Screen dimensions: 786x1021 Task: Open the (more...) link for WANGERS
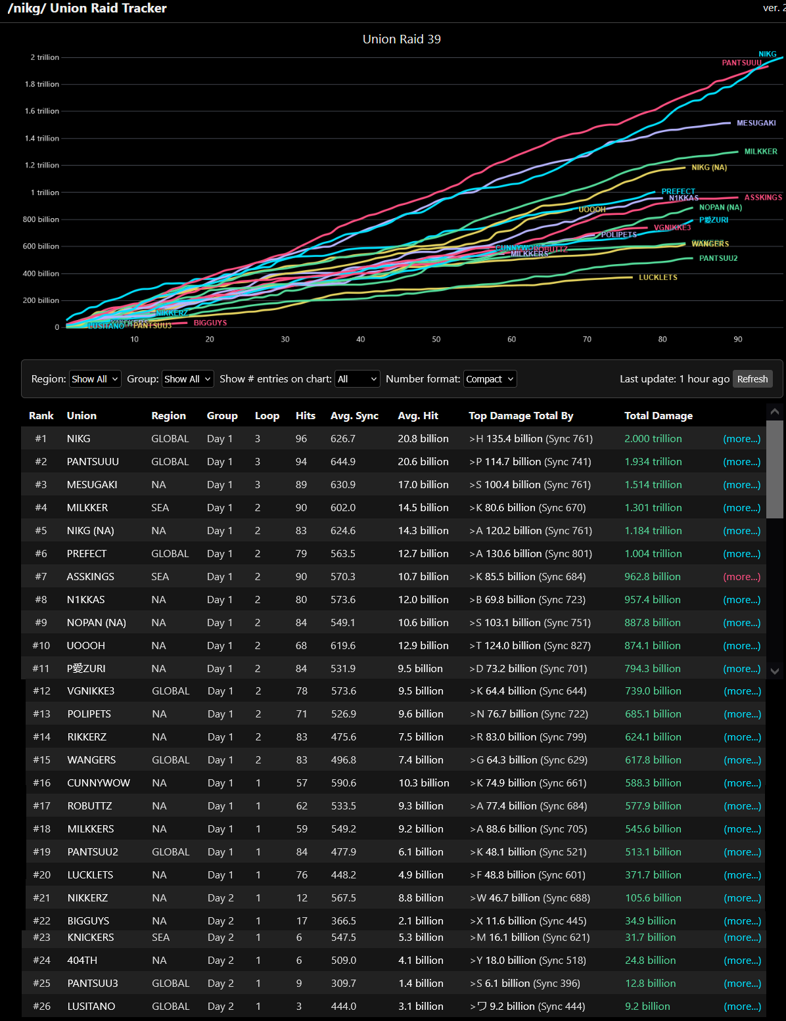pyautogui.click(x=743, y=760)
